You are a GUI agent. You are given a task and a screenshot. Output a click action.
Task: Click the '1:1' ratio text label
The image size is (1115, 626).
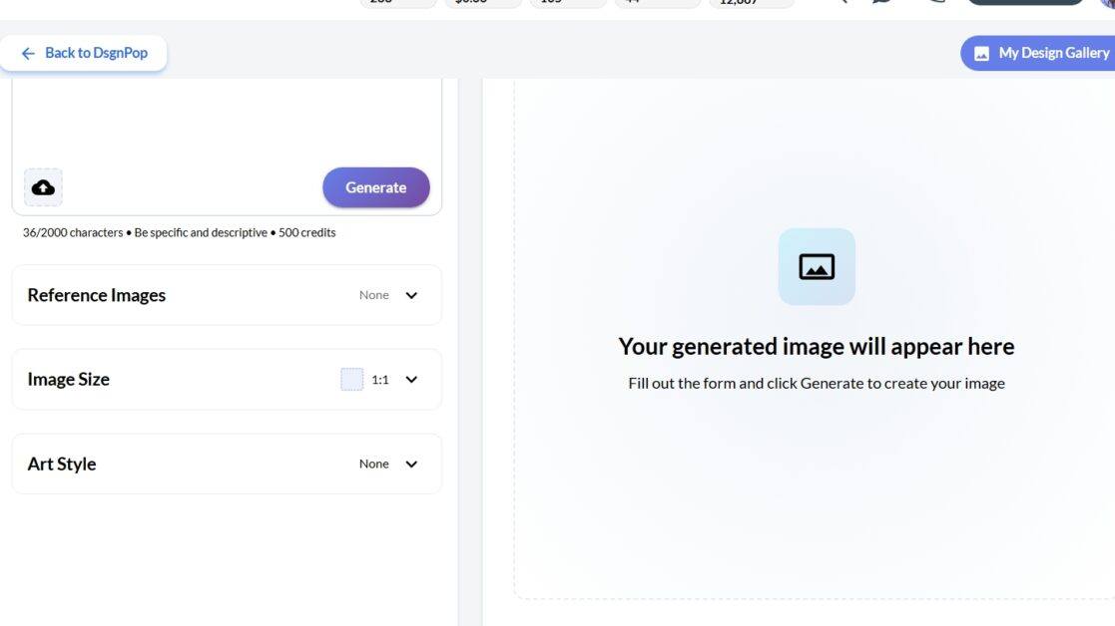point(380,380)
